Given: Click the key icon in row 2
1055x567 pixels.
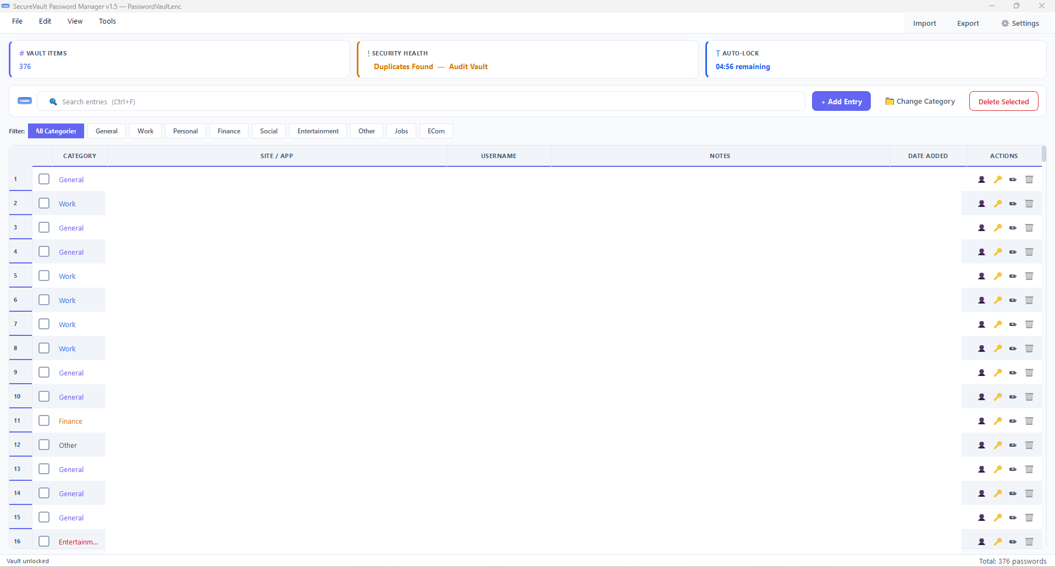Looking at the screenshot, I should 997,204.
